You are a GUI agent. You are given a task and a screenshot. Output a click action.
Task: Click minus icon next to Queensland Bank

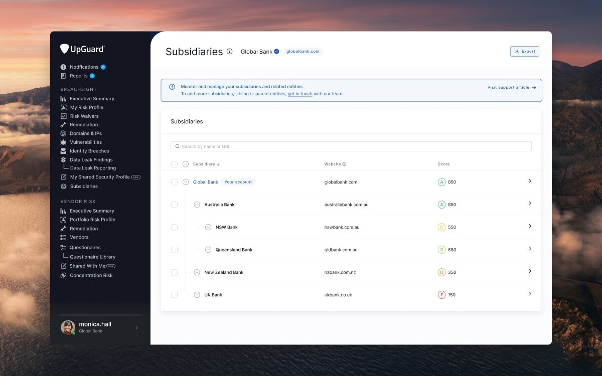[x=208, y=250]
